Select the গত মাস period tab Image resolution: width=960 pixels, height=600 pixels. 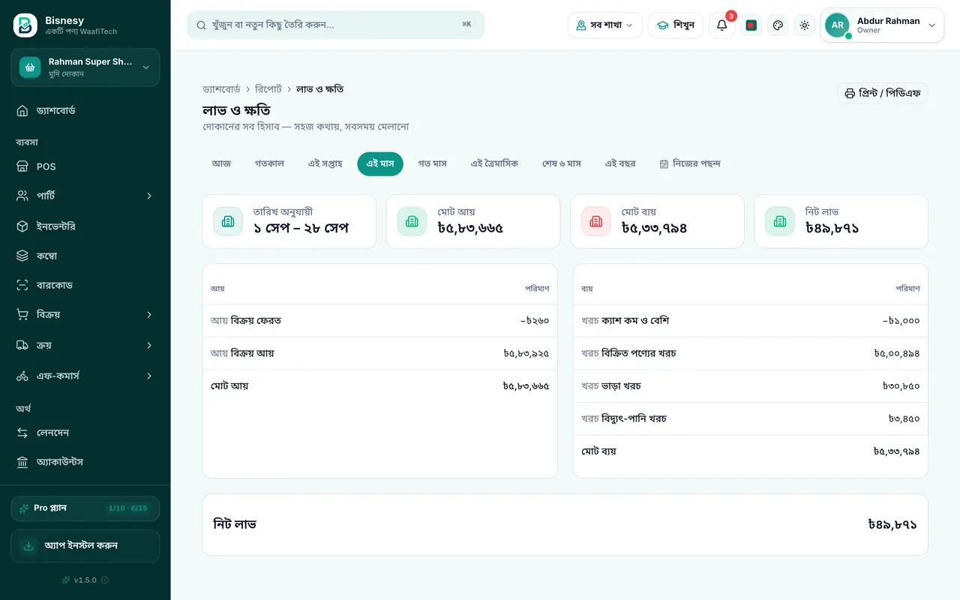pyautogui.click(x=433, y=163)
